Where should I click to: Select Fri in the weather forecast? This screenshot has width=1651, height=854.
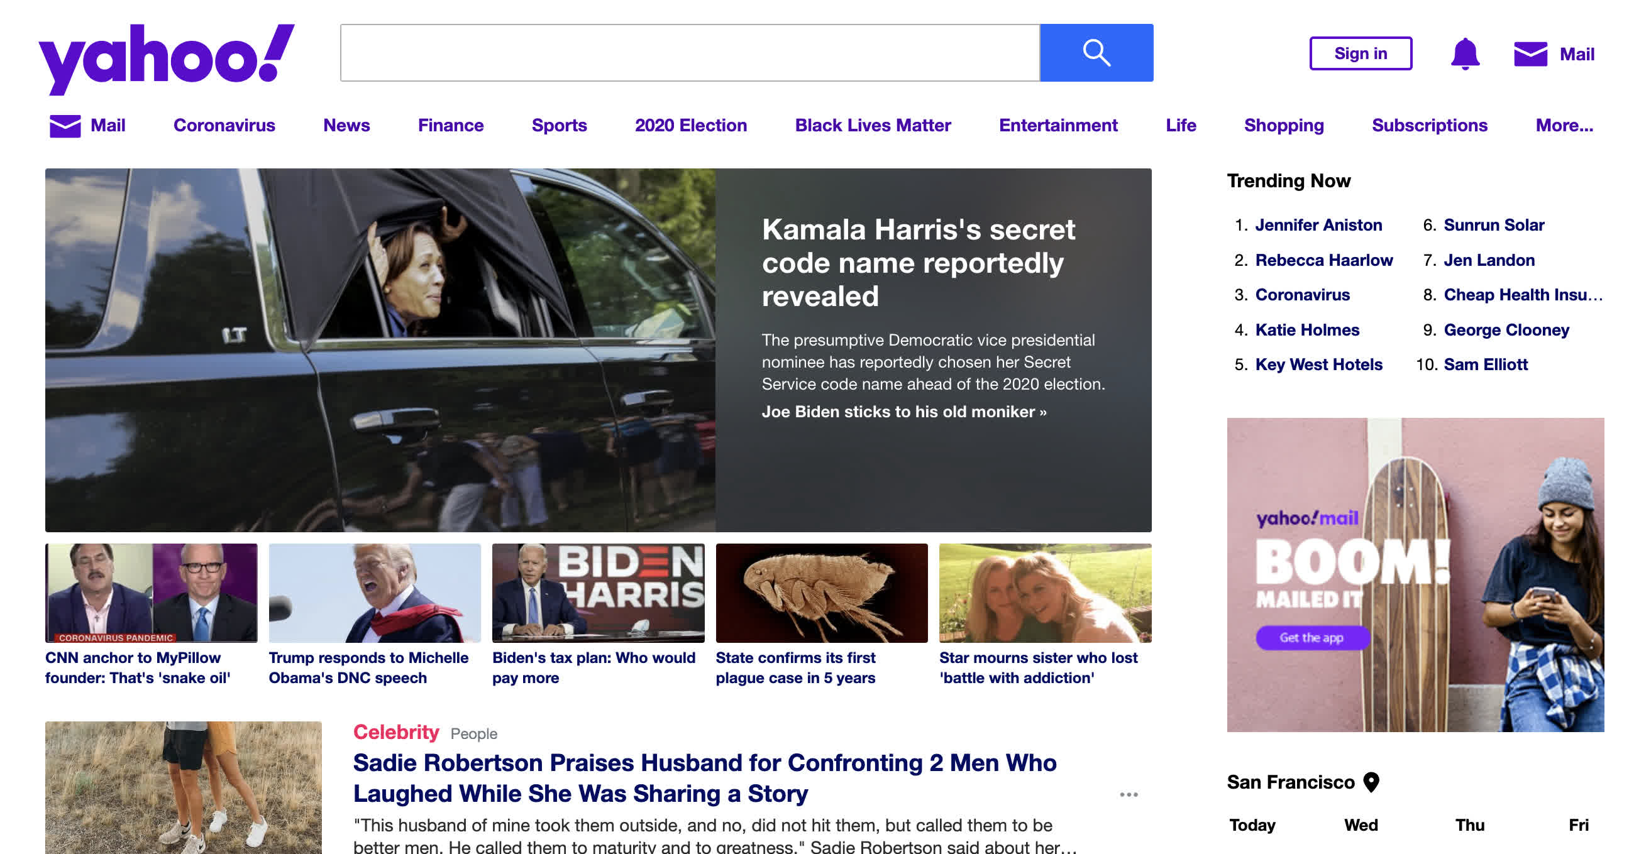pos(1579,824)
